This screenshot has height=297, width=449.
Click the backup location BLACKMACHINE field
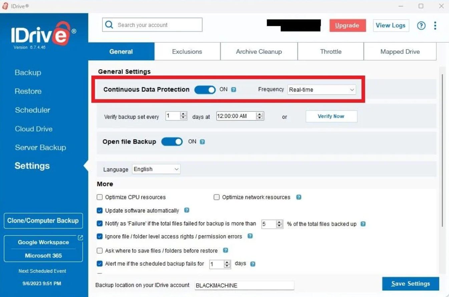point(244,285)
